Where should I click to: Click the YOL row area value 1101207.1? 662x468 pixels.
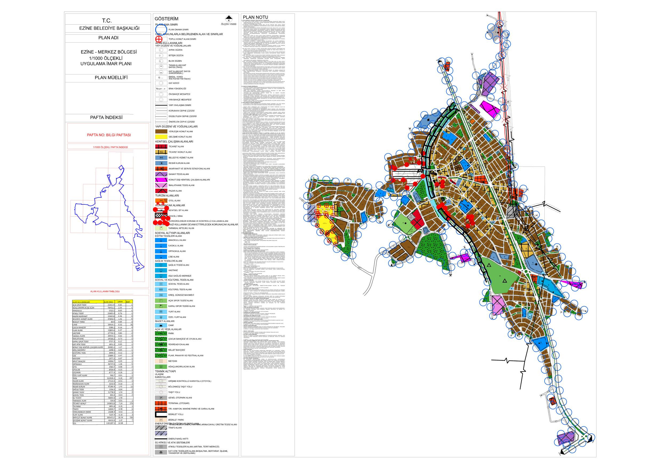pos(110,423)
